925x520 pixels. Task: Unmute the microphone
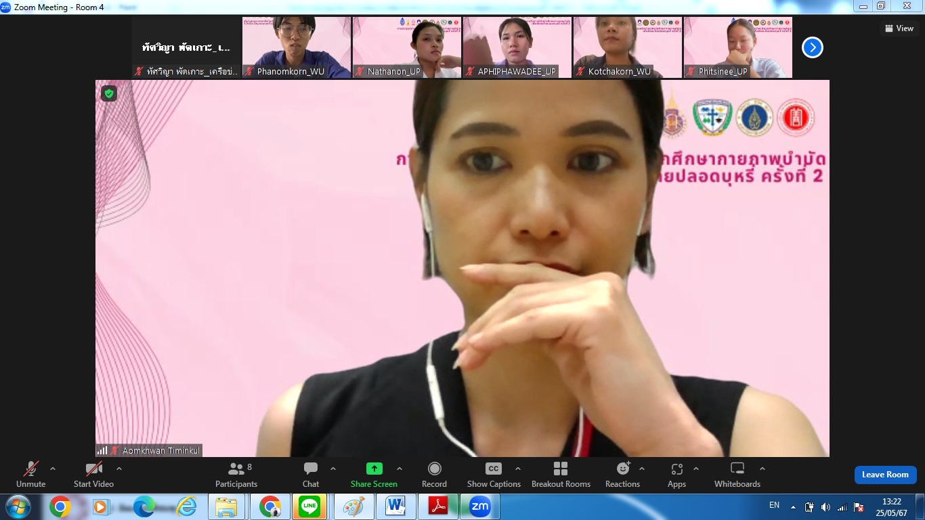(31, 474)
